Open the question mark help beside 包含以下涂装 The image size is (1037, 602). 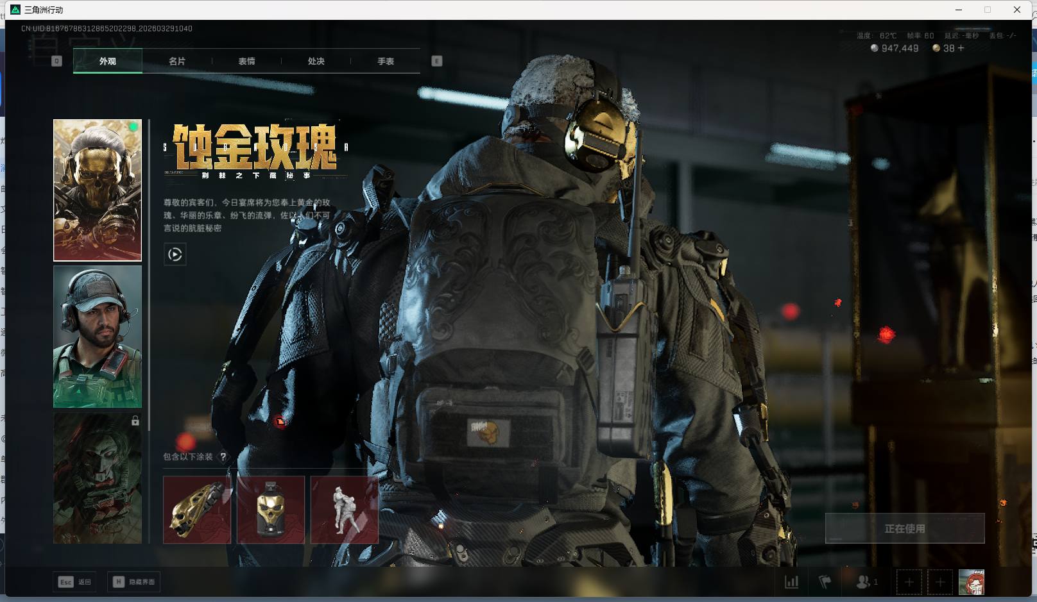pyautogui.click(x=223, y=457)
